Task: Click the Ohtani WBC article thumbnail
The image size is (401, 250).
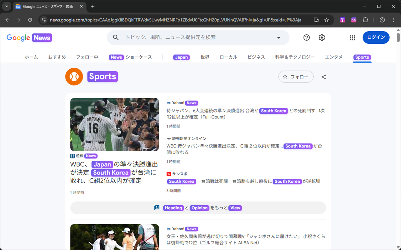Action: tap(115, 124)
